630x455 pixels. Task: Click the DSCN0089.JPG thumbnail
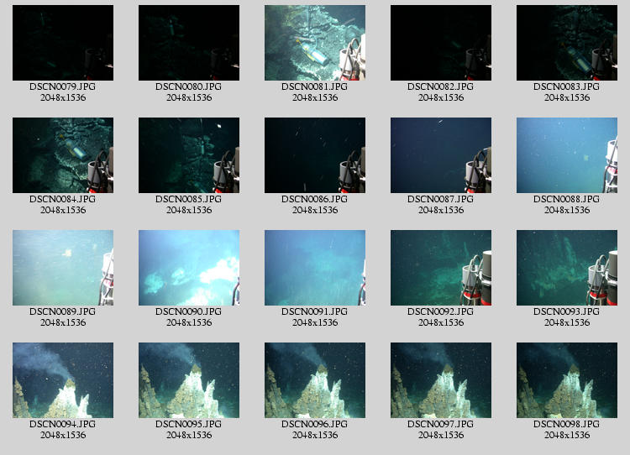(63, 268)
